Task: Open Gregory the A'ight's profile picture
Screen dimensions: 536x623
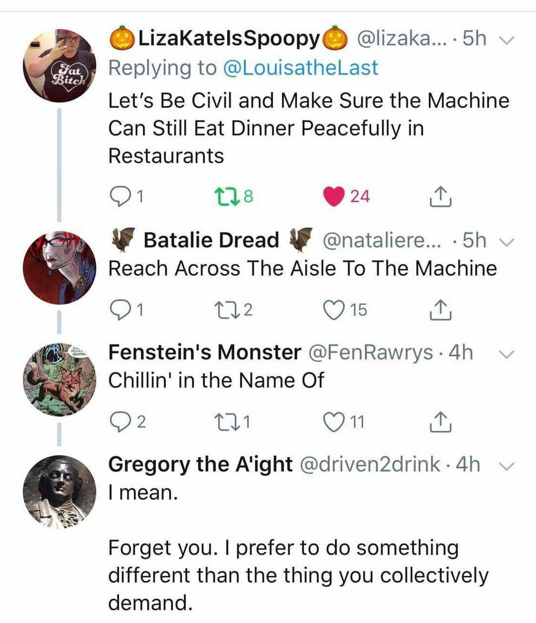Action: click(59, 491)
